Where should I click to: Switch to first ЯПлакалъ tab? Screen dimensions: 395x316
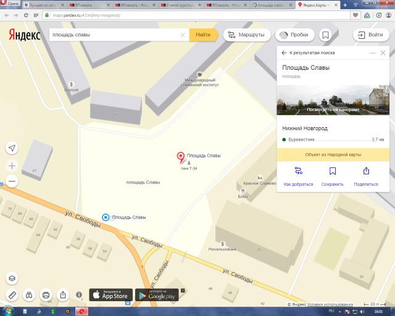[90, 5]
